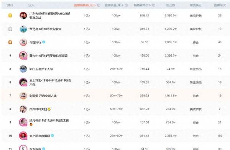Click 25w~50w sales volume for 和田玉老郑
This screenshot has width=230, height=150.
point(116,69)
